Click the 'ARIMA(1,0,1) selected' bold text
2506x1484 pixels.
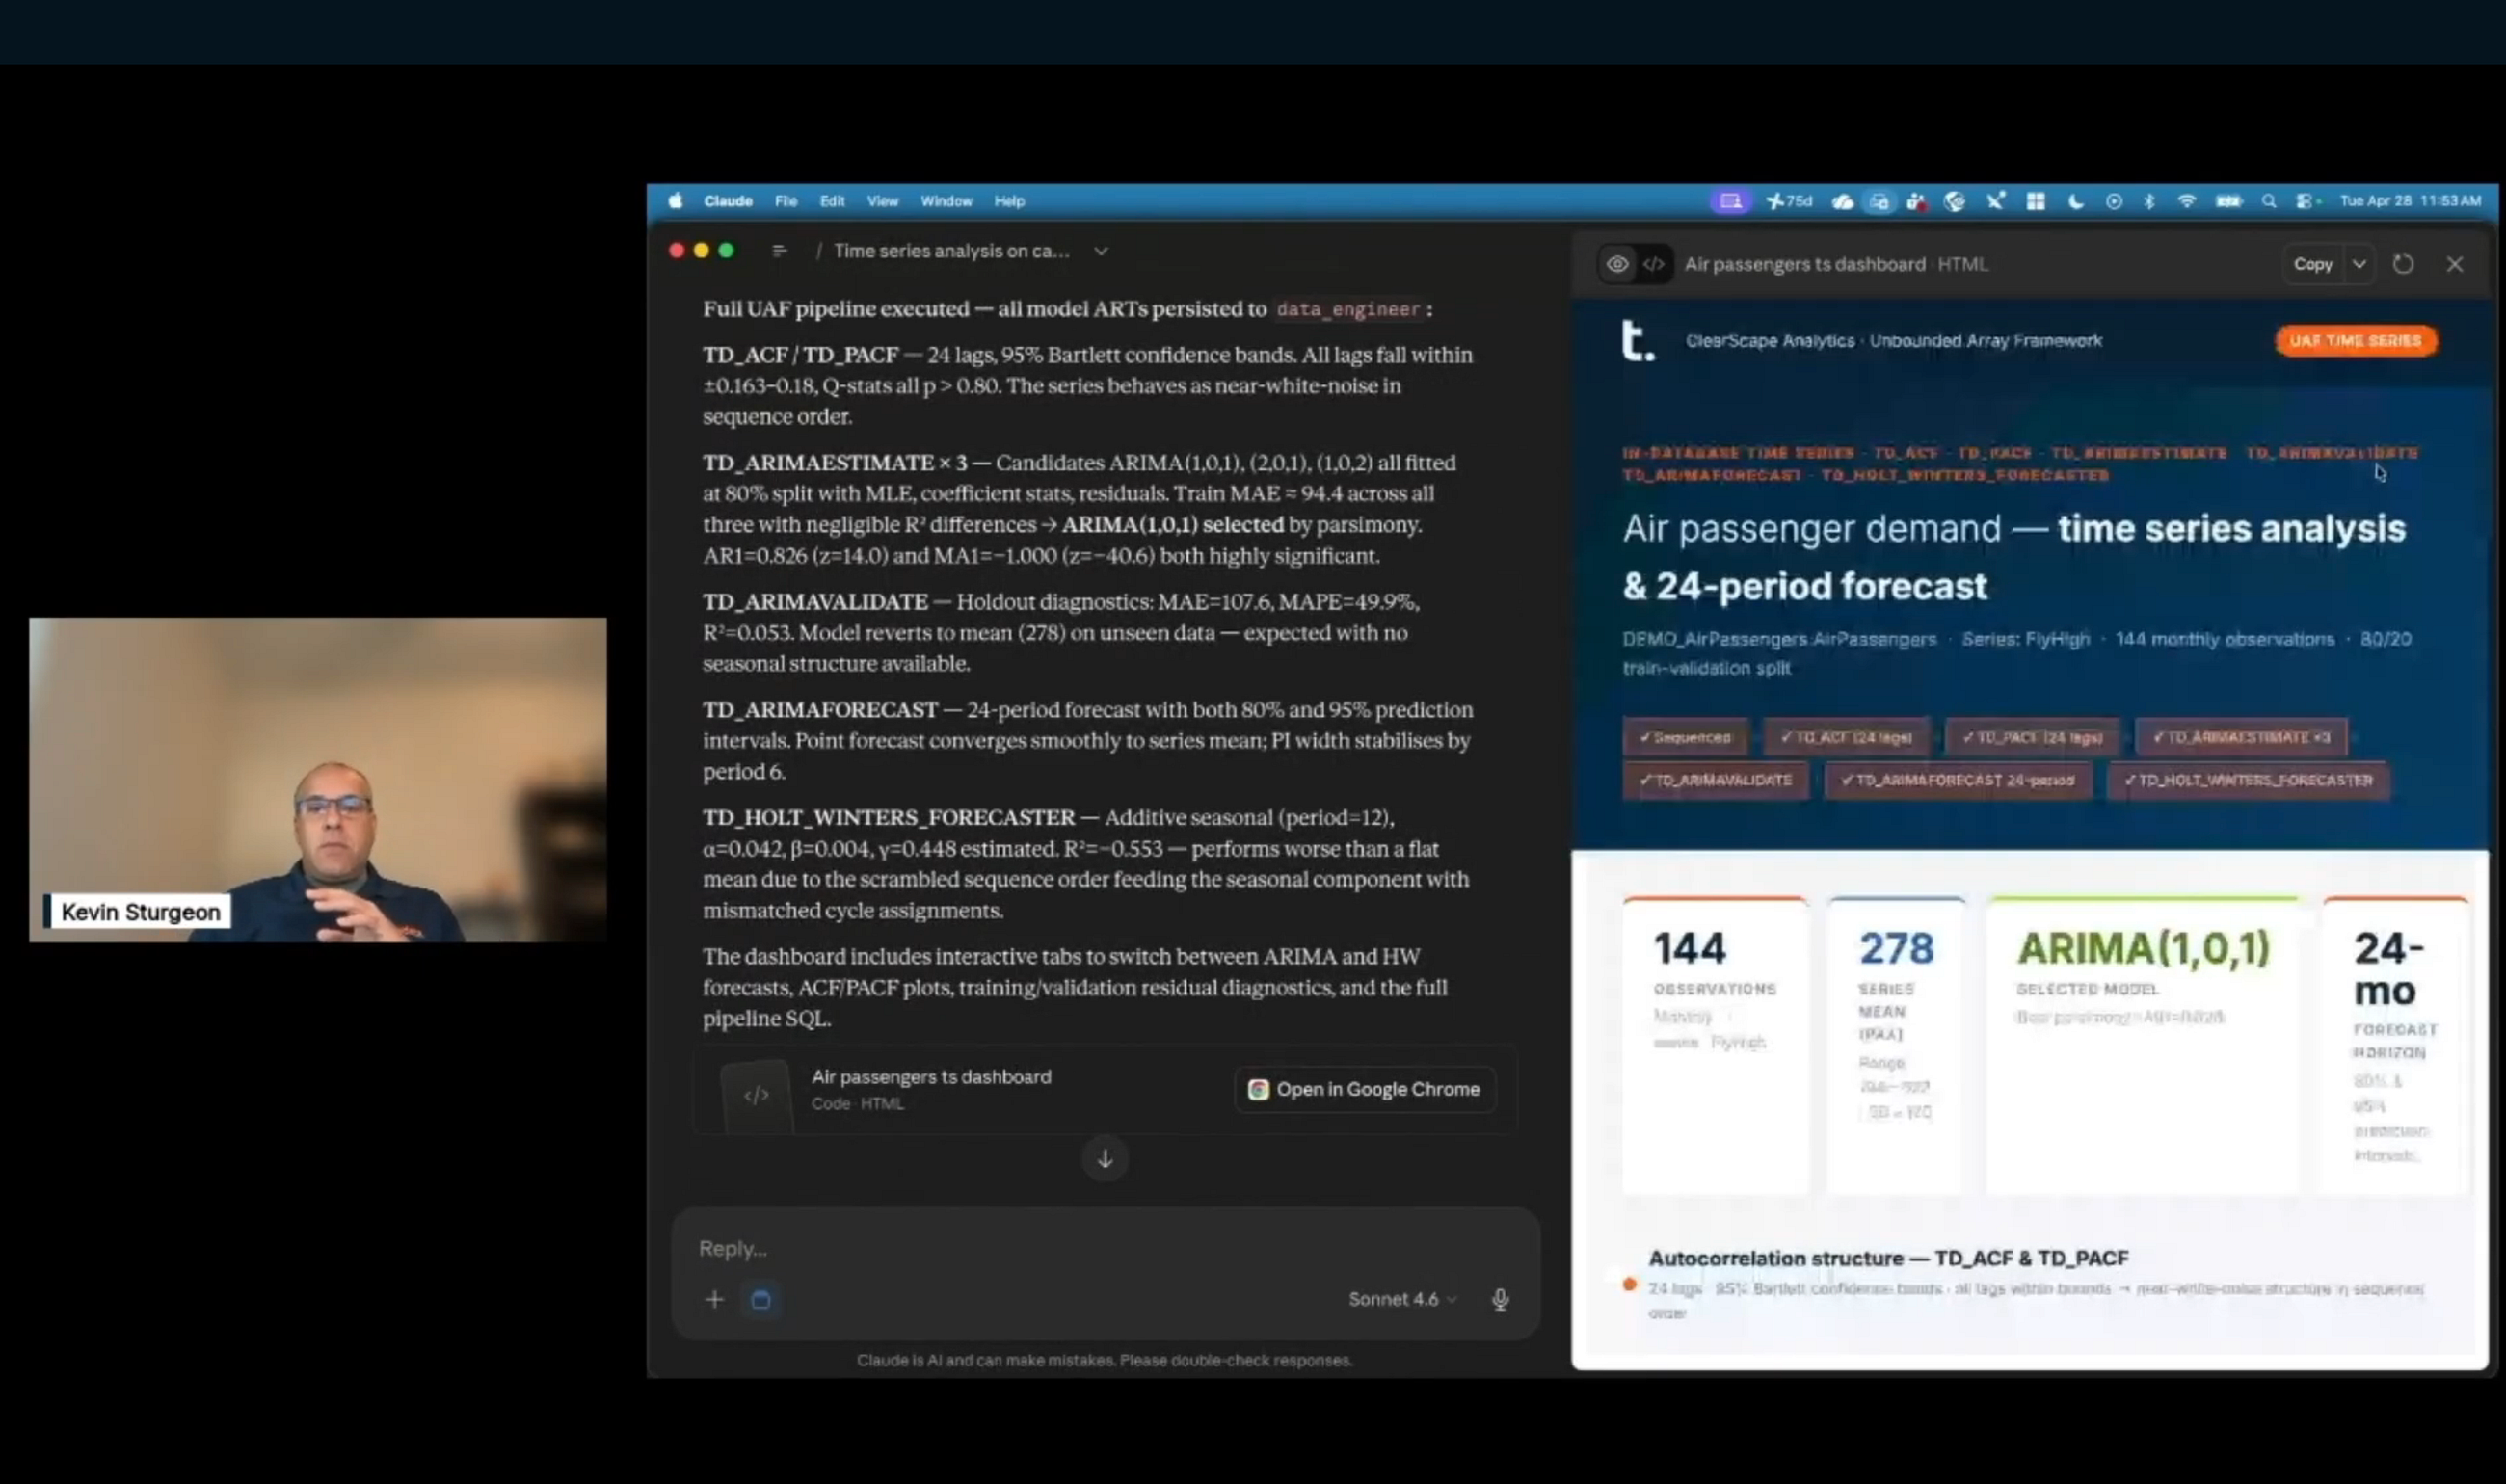pyautogui.click(x=1171, y=525)
